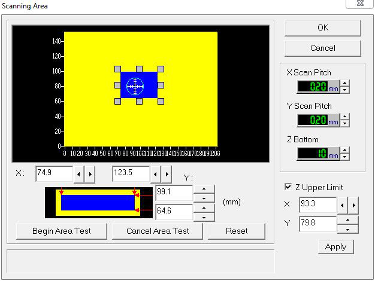Select Y upper field 99.1

click(174, 193)
